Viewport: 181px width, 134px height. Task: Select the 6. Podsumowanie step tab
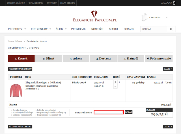pos(159,58)
